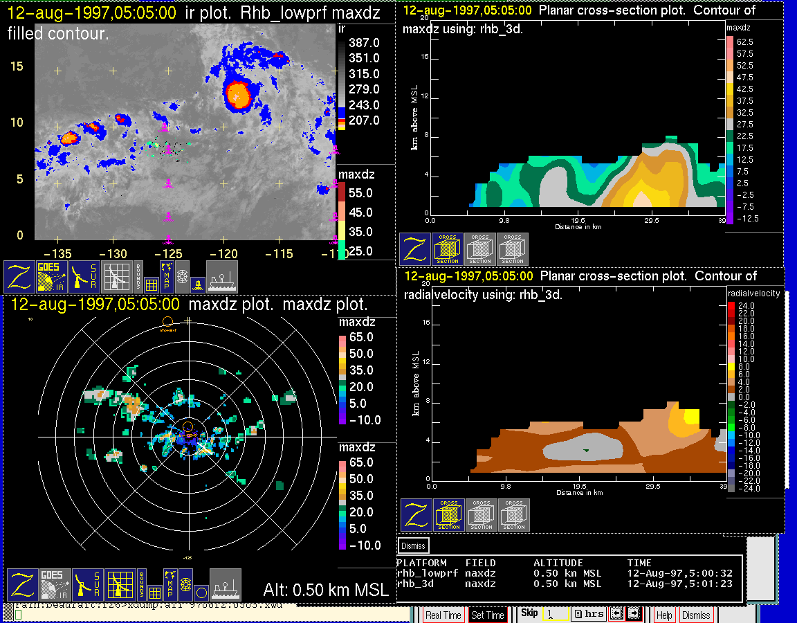The image size is (797, 623).
Task: Toggle the highlighted CROSS SECTION icon under maxdz plot
Action: [x=448, y=249]
